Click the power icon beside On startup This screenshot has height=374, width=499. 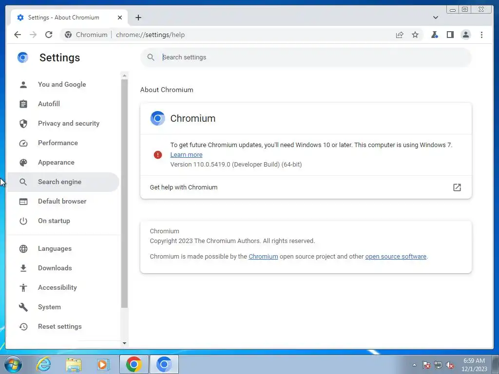[23, 221]
